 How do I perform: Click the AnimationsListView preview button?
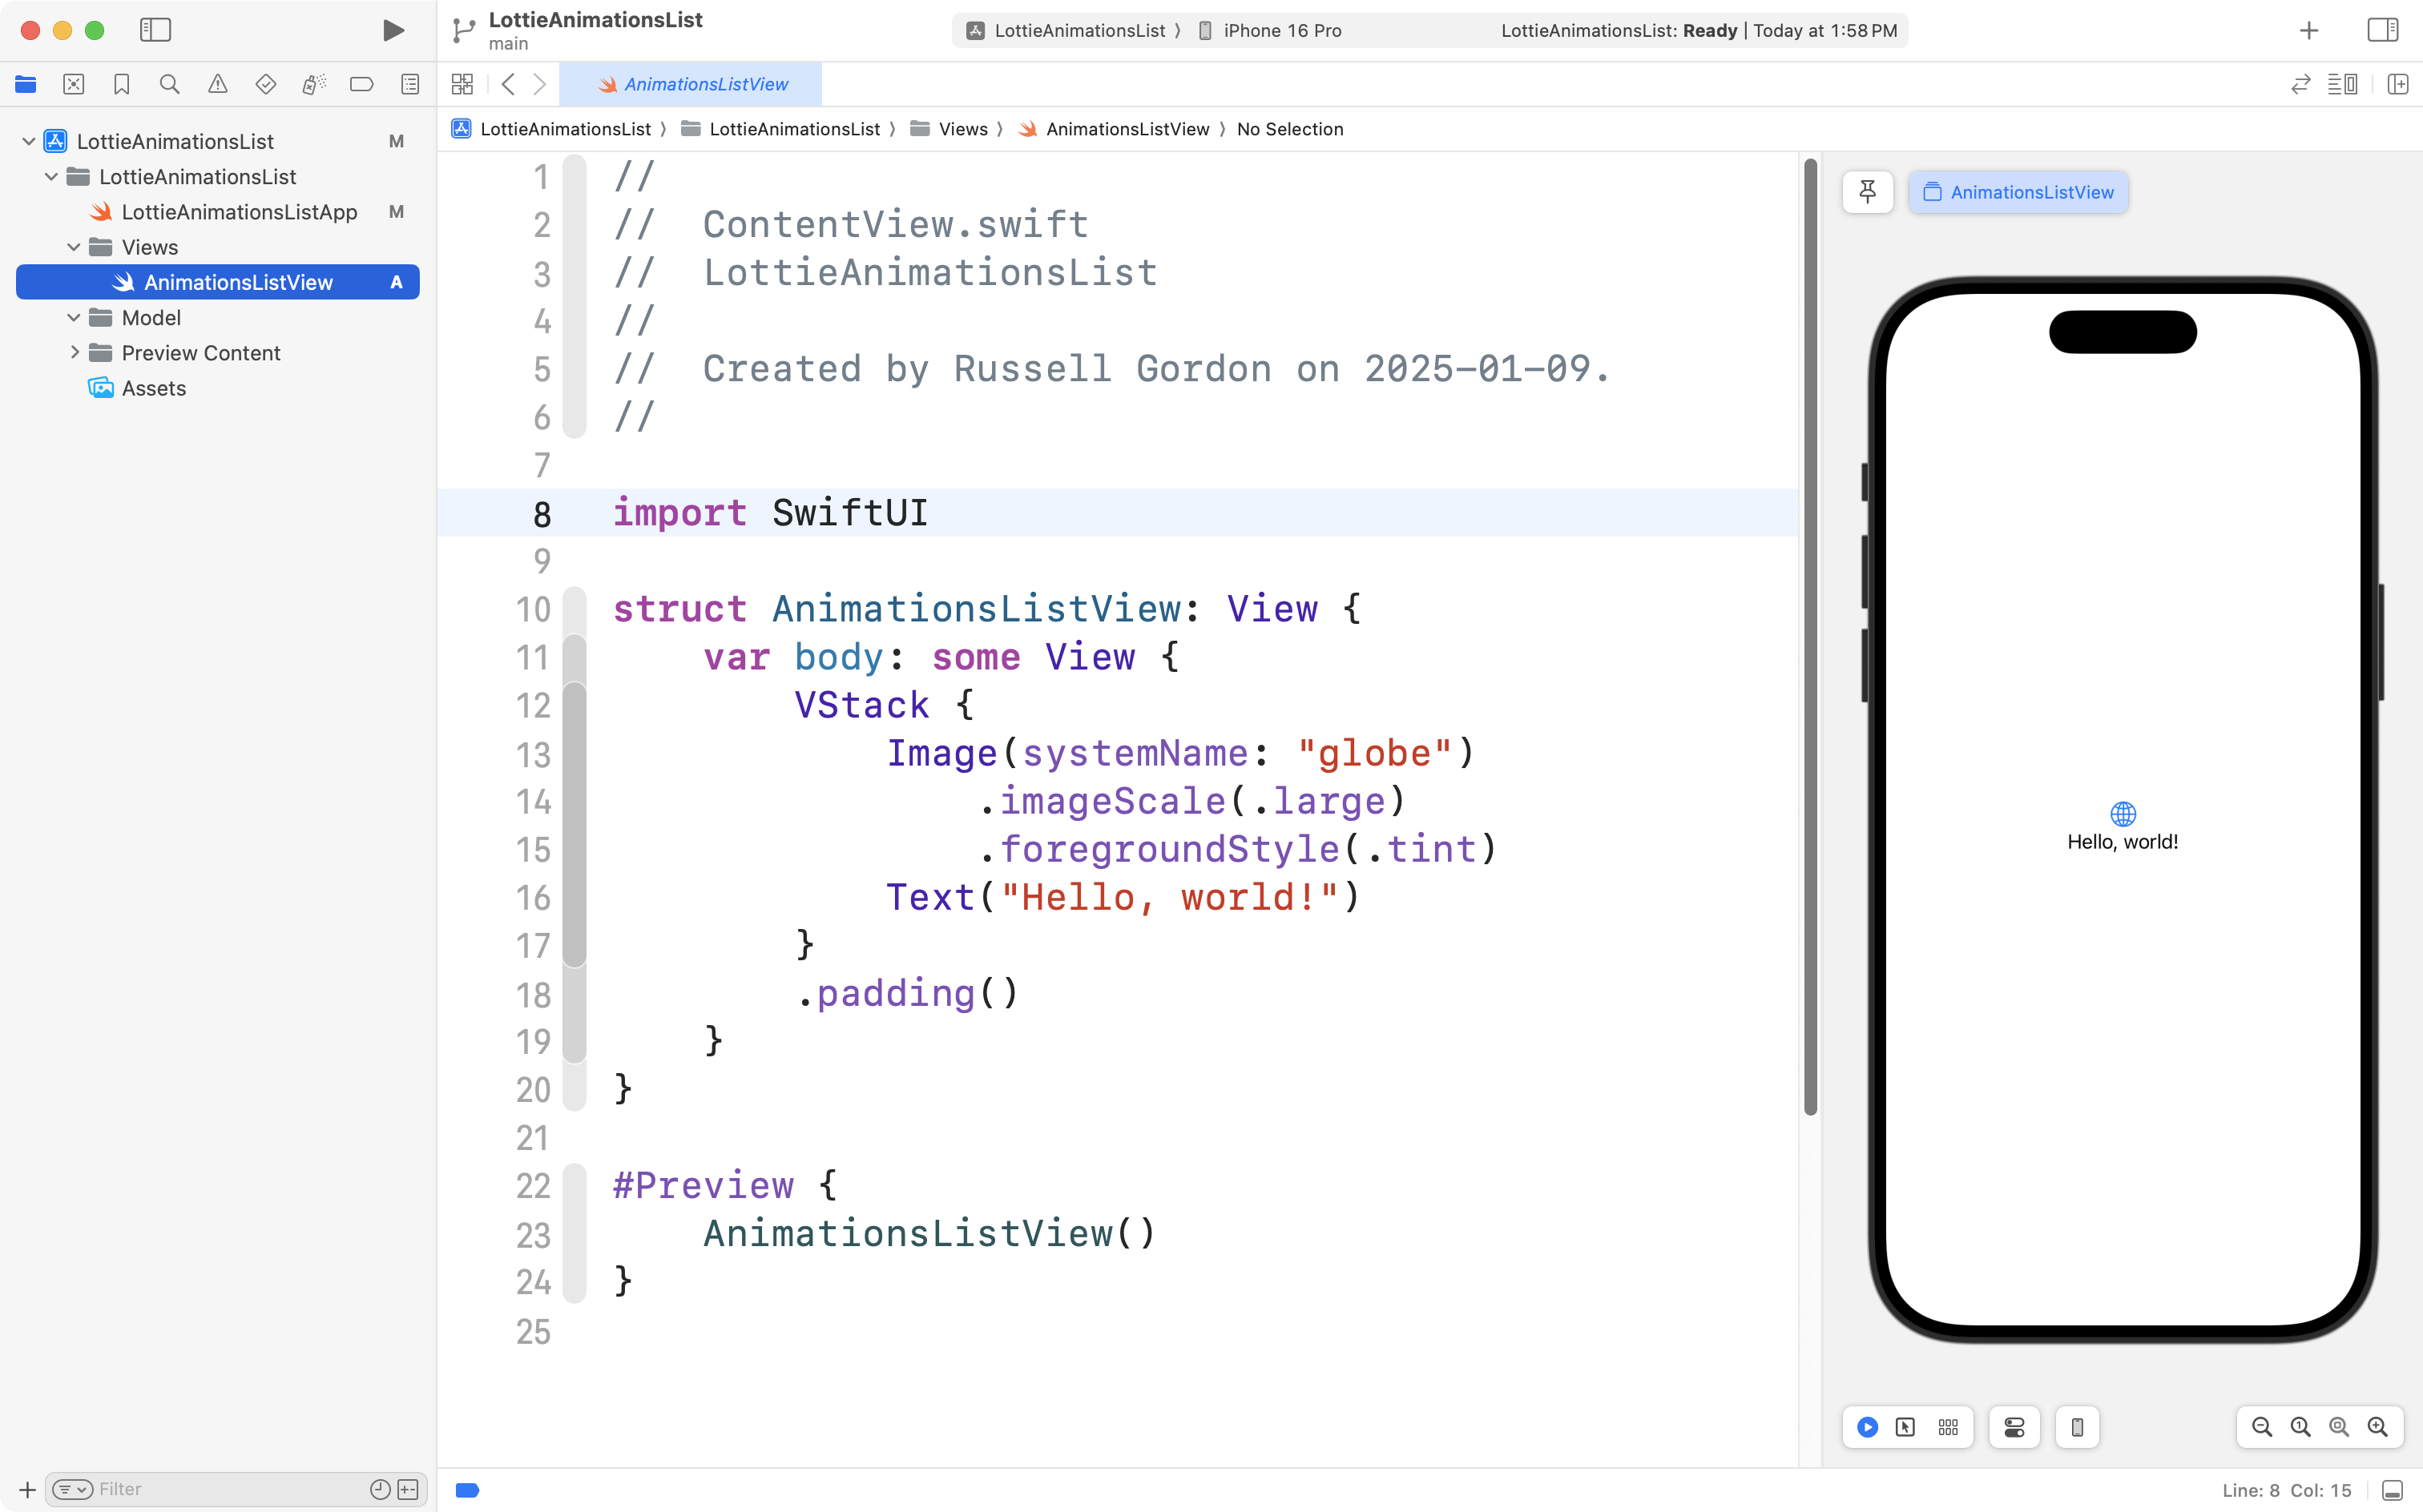tap(2018, 192)
